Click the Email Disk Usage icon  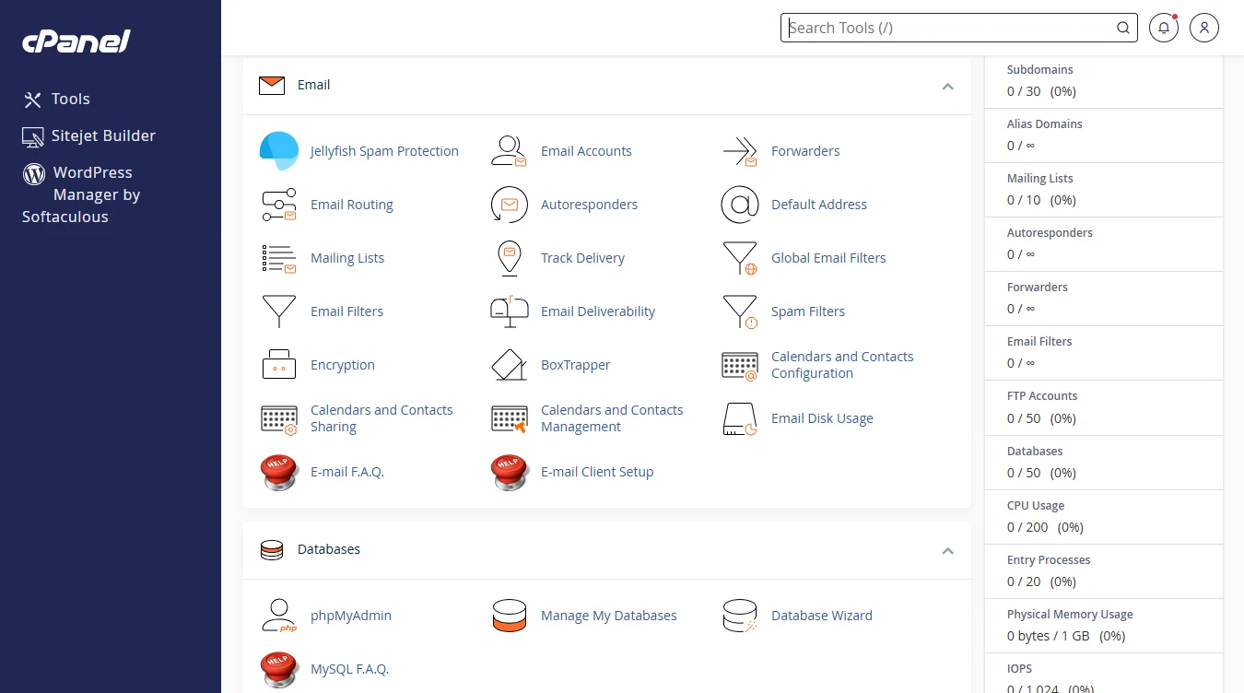[739, 418]
